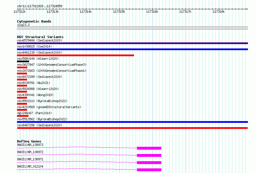Click the 117314k ruler tick label
Viewport: 256px width, 173px height.
(86, 12)
